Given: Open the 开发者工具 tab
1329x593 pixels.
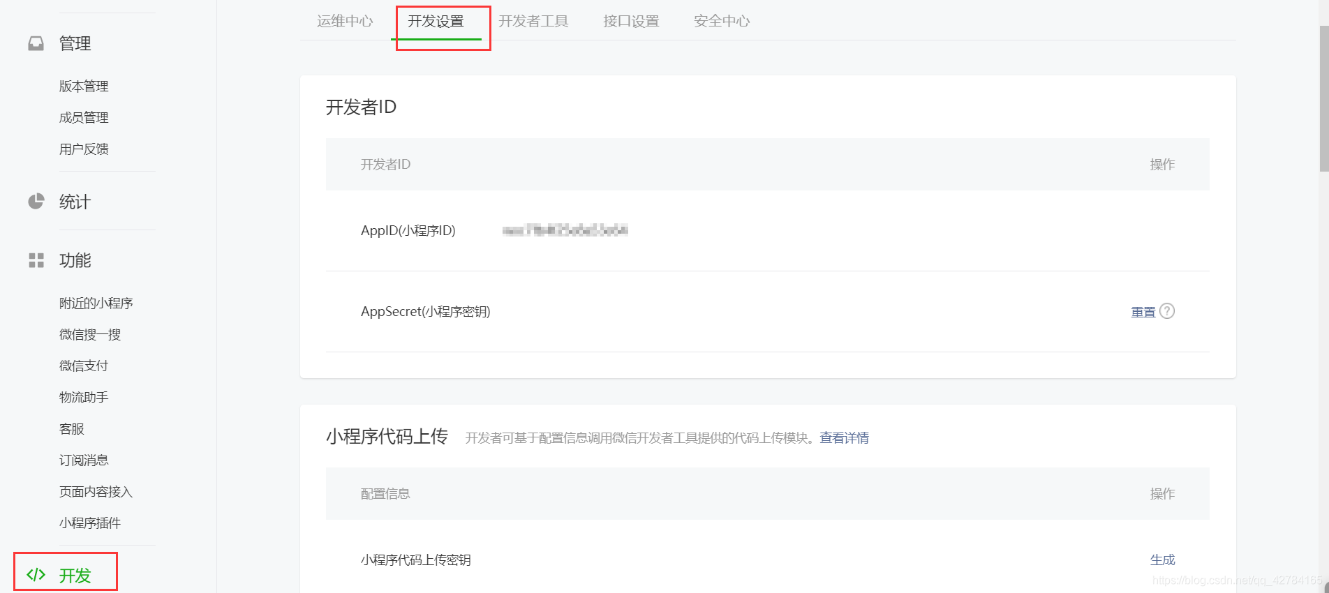Looking at the screenshot, I should 533,21.
